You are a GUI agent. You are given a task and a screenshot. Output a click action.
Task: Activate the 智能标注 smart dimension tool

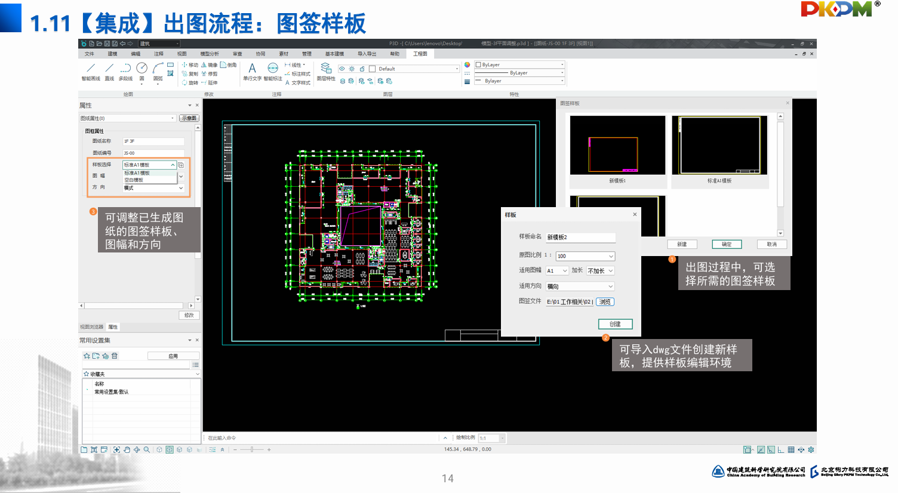[273, 71]
